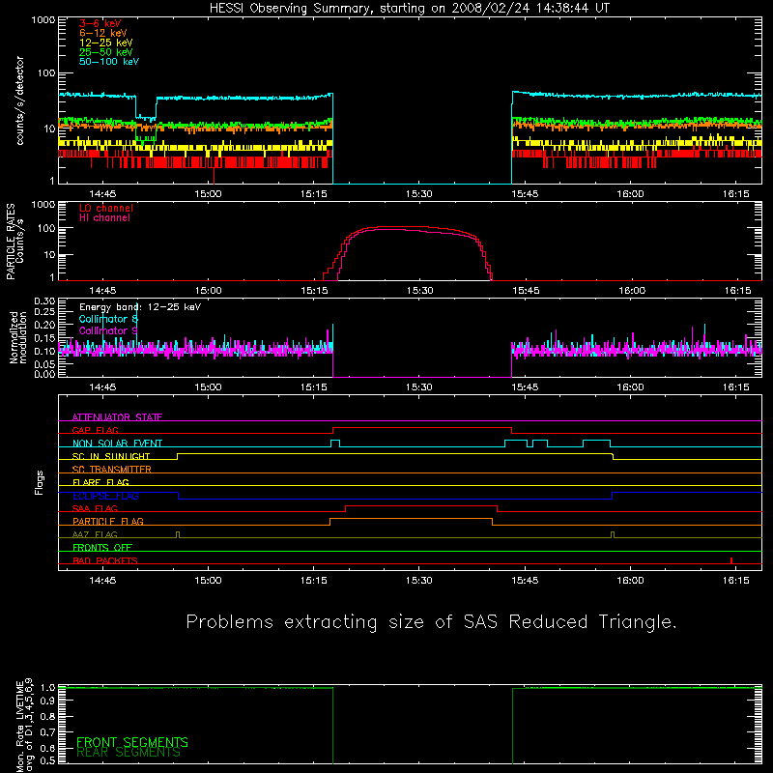Click the 'Energy band: 12-25 keV' label
Image resolution: width=773 pixels, height=773 pixels.
coord(140,307)
